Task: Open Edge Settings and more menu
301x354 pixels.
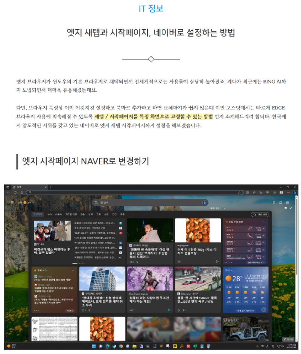Action: [288, 193]
